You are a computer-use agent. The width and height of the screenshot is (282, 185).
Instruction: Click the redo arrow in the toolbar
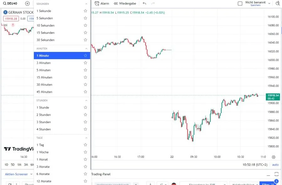point(153,3)
